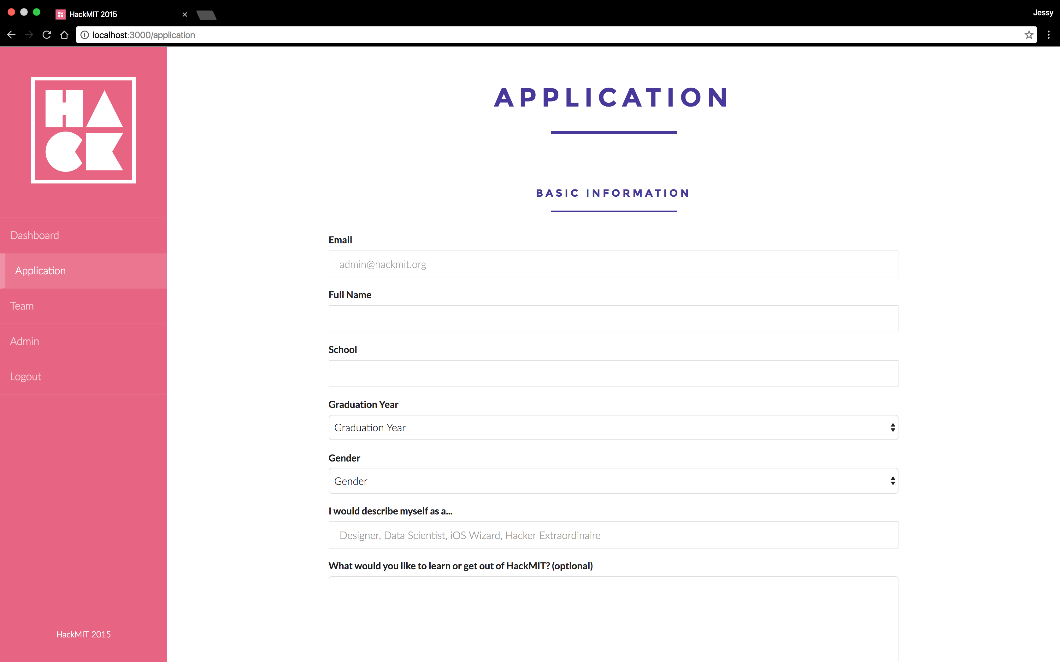Viewport: 1060px width, 662px height.
Task: Click the Team sidebar icon
Action: pos(22,306)
